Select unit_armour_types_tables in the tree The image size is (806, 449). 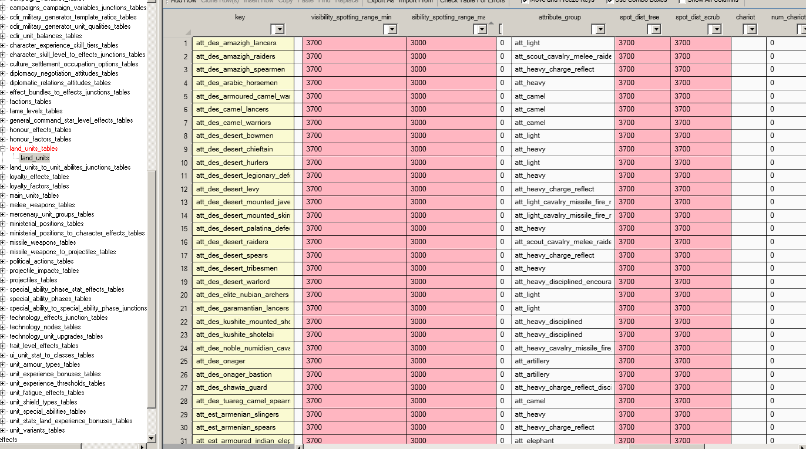pyautogui.click(x=45, y=364)
